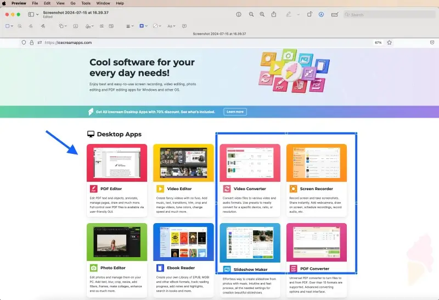Click the PDF Converter title
439x300 pixels.
click(x=314, y=269)
